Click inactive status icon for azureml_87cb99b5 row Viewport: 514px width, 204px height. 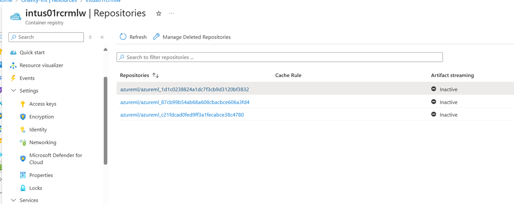pos(434,102)
